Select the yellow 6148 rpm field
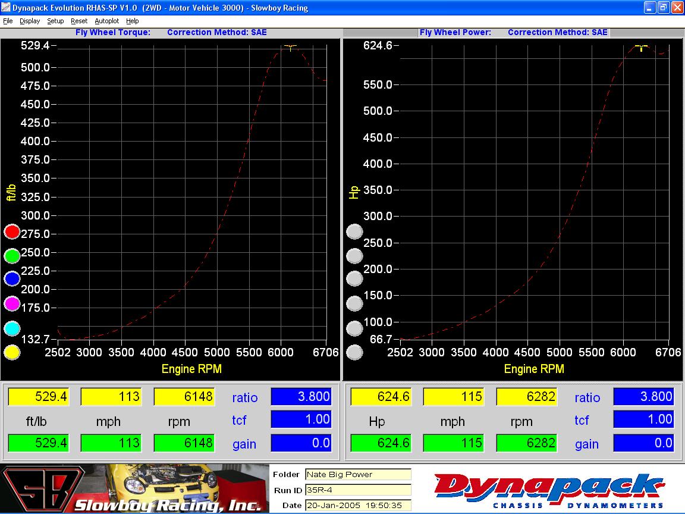This screenshot has height=514, width=685. [x=184, y=396]
